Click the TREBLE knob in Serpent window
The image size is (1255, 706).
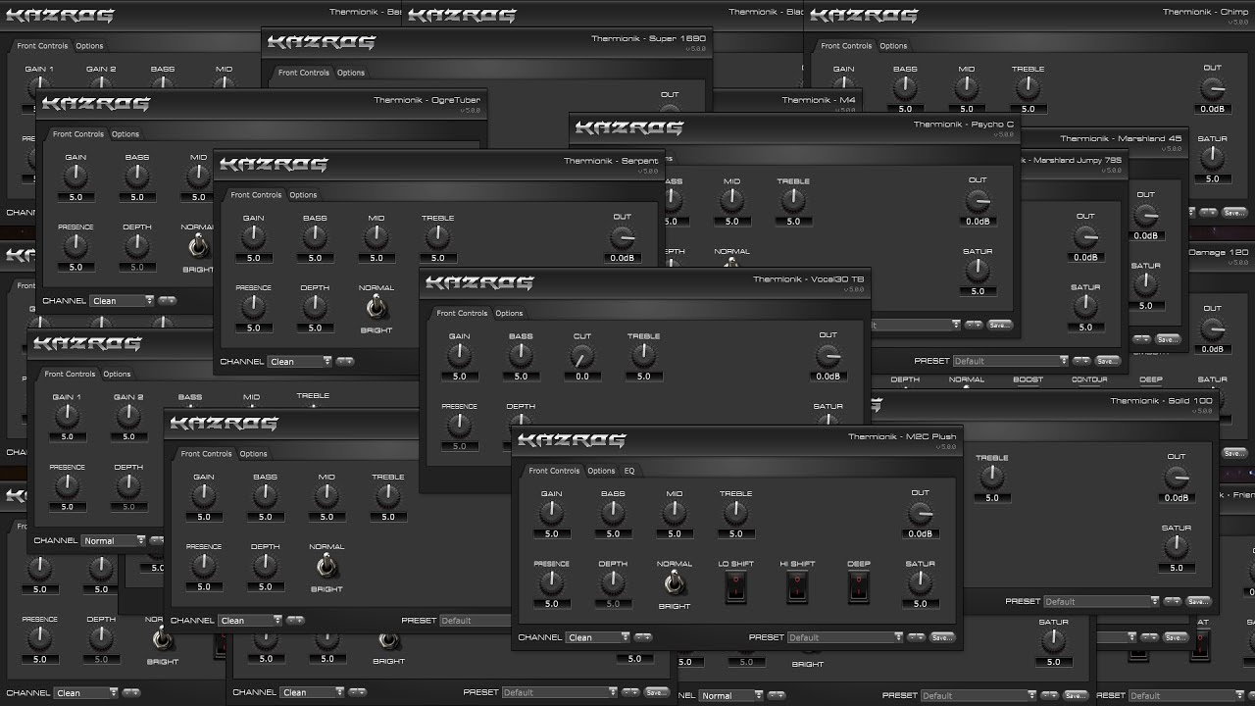tap(437, 237)
